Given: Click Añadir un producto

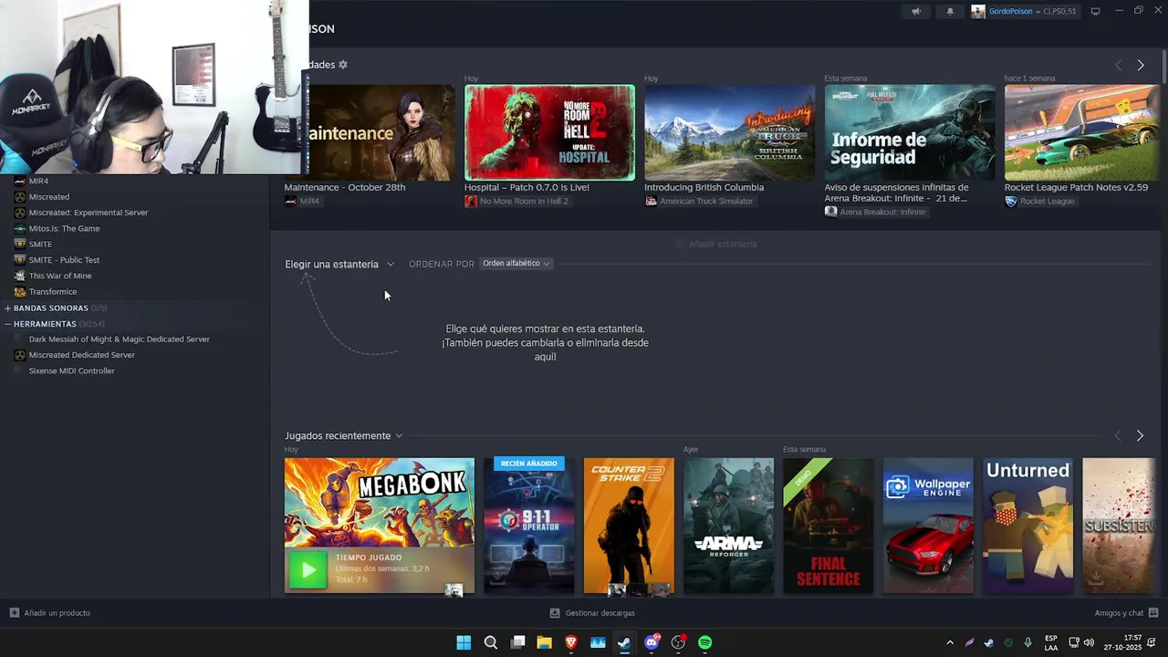Looking at the screenshot, I should (50, 613).
